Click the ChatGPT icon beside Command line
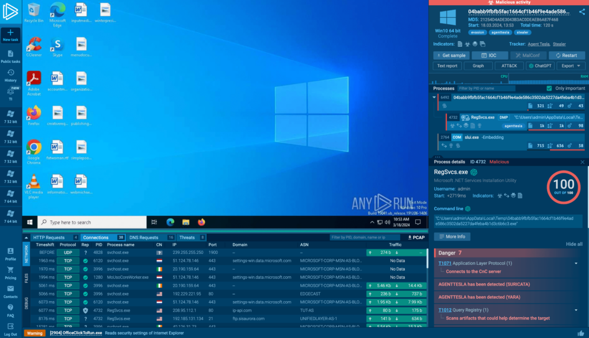Image resolution: width=589 pixels, height=338 pixels. pyautogui.click(x=468, y=208)
